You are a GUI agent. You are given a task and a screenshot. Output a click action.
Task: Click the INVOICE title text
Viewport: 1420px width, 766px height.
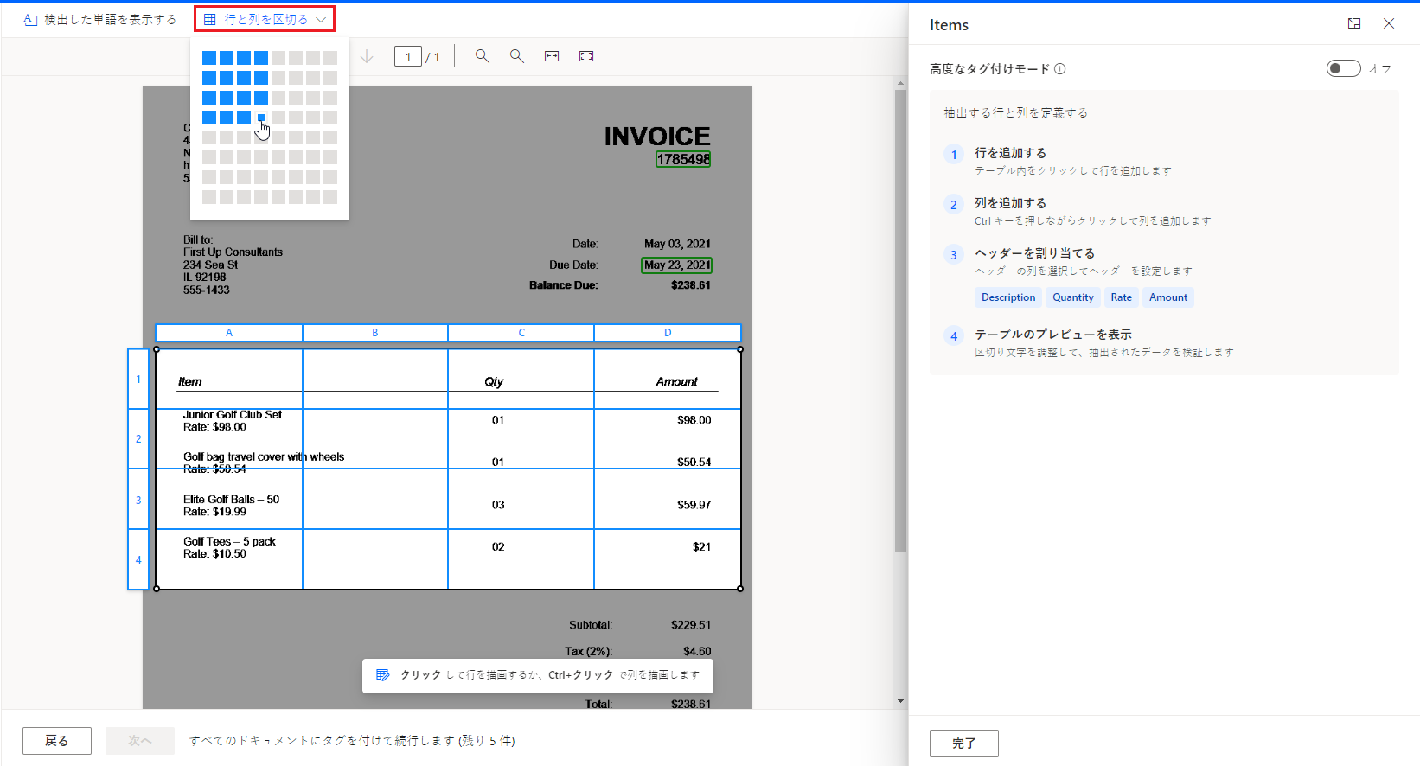tap(657, 137)
